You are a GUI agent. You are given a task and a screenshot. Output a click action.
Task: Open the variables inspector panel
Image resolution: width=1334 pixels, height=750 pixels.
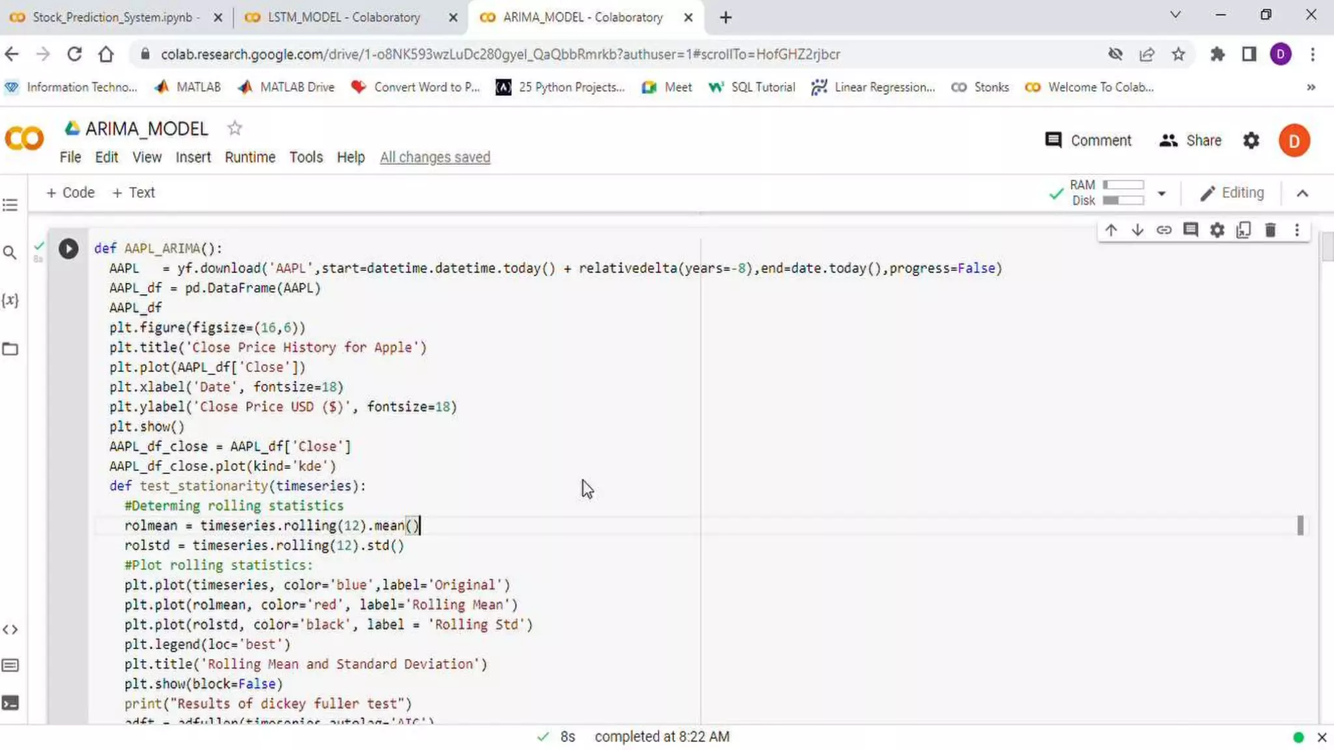point(10,300)
